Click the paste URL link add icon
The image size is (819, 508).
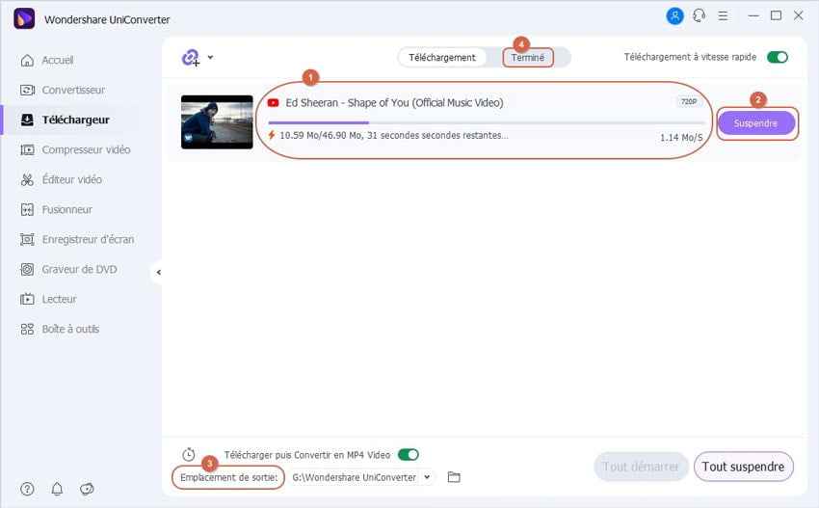(x=191, y=58)
